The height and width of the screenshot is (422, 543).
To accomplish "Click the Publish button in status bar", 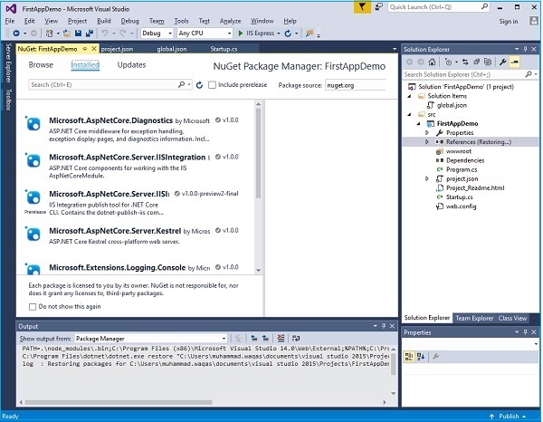I will (x=509, y=416).
